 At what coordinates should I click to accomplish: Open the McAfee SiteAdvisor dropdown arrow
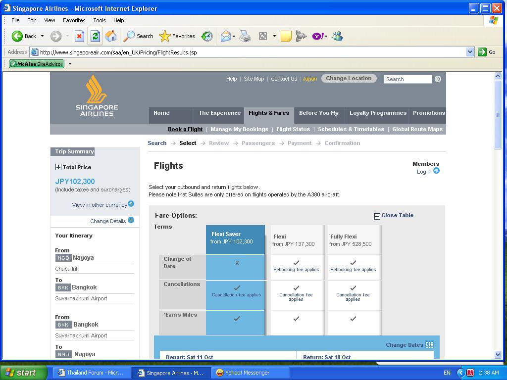(x=70, y=64)
